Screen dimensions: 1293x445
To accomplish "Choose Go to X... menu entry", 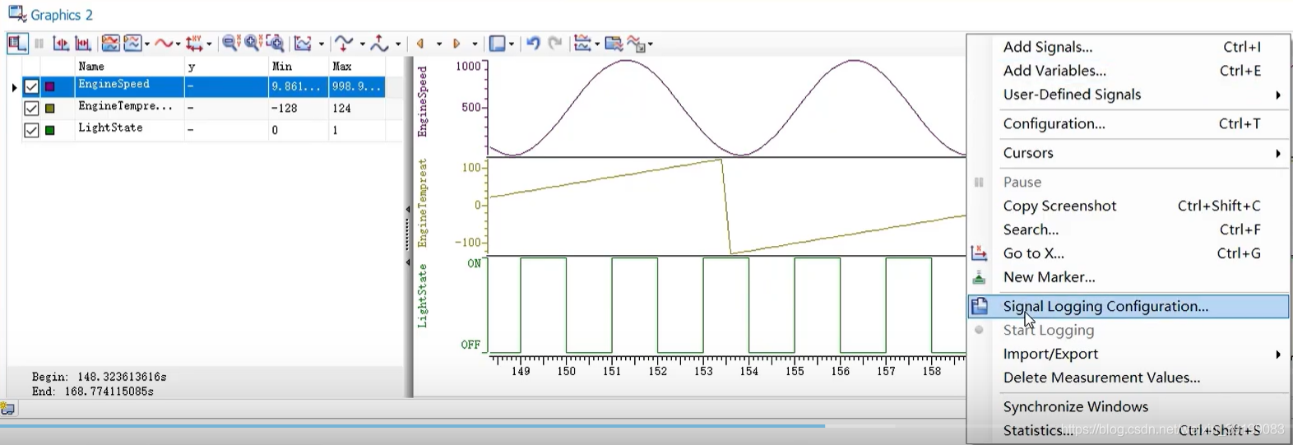I will click(x=1128, y=253).
